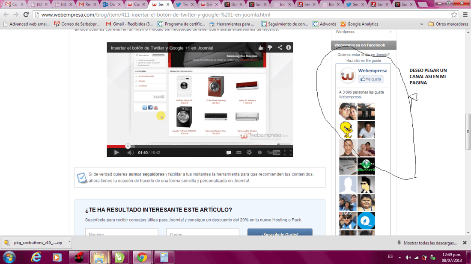Viewport: 471px width, 264px height.
Task: Like the video with thumbs up
Action: tap(260, 47)
